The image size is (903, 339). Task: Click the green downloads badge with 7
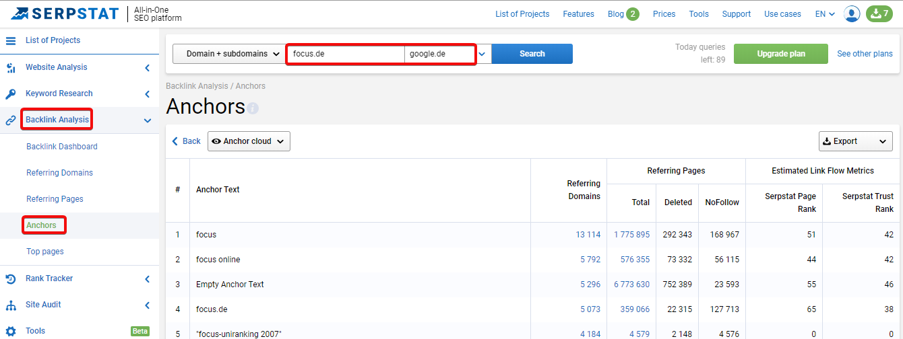879,13
